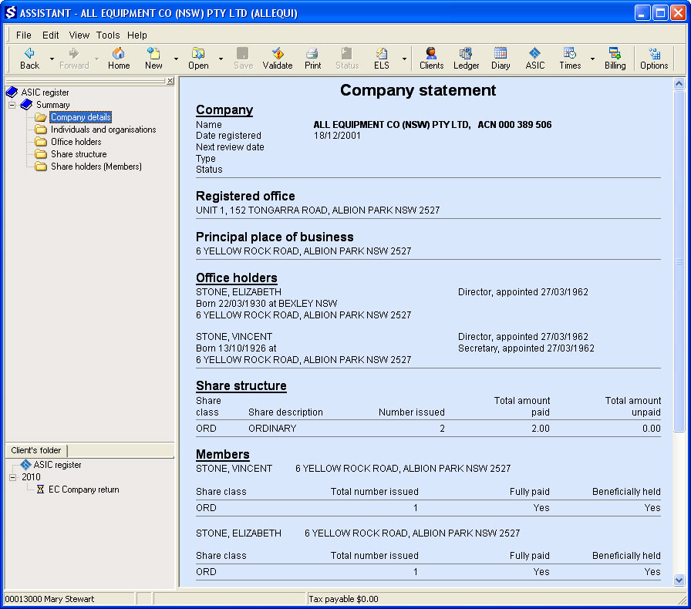Image resolution: width=691 pixels, height=609 pixels.
Task: Open the Ledger tool
Action: [x=467, y=59]
